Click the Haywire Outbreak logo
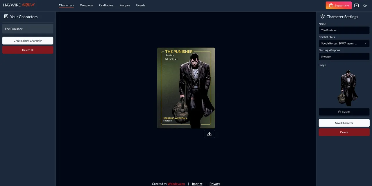 tap(19, 5)
